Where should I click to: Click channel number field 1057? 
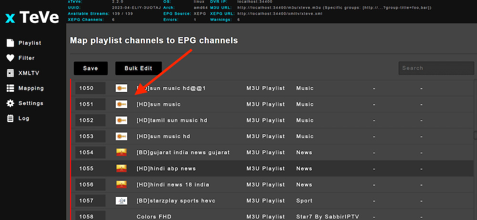click(x=90, y=201)
